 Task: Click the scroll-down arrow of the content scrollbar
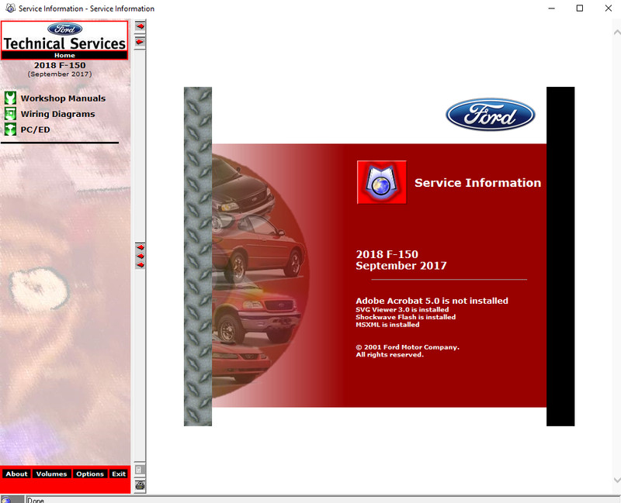tap(617, 480)
